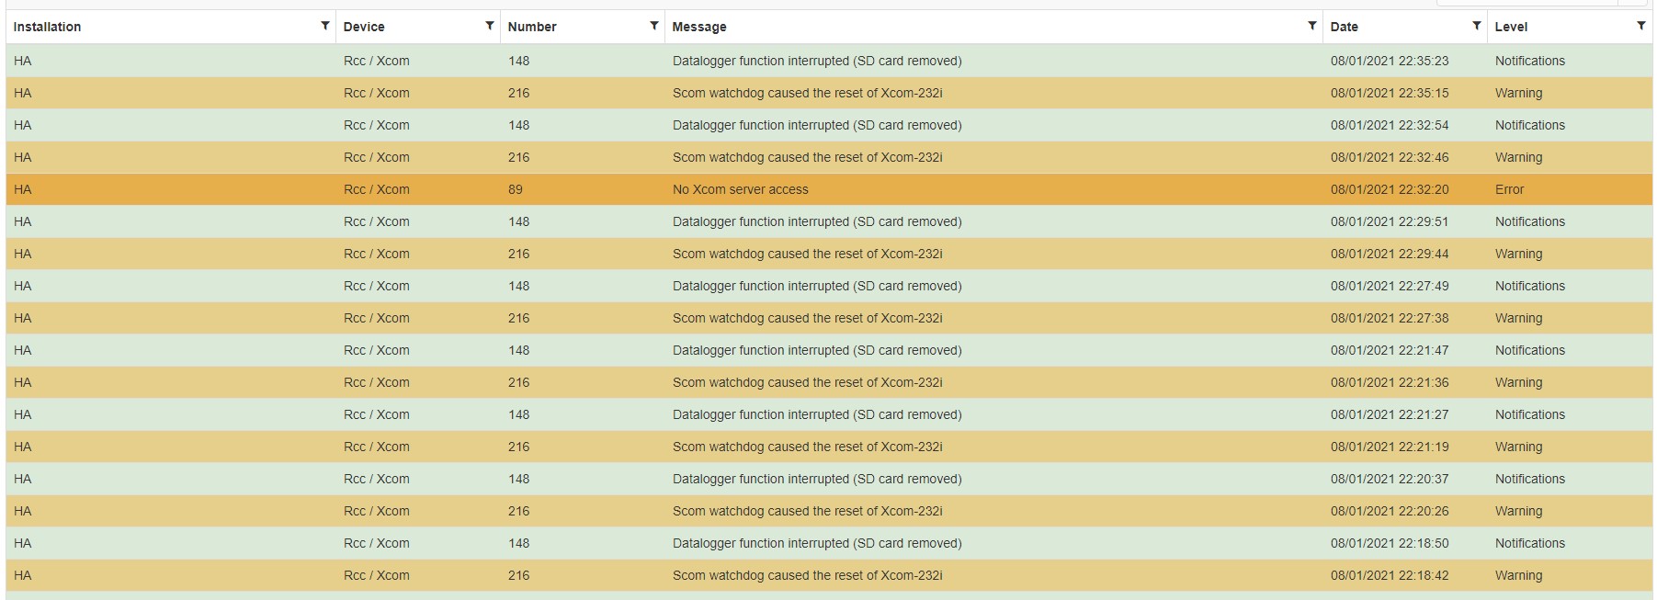Click number 148 in the 22:27:49 row
1657x600 pixels.
click(518, 286)
